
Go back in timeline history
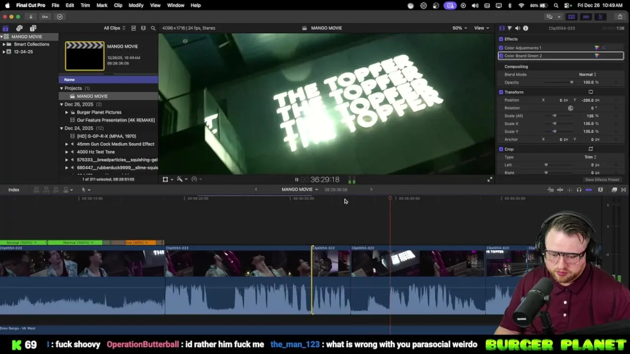tap(255, 189)
